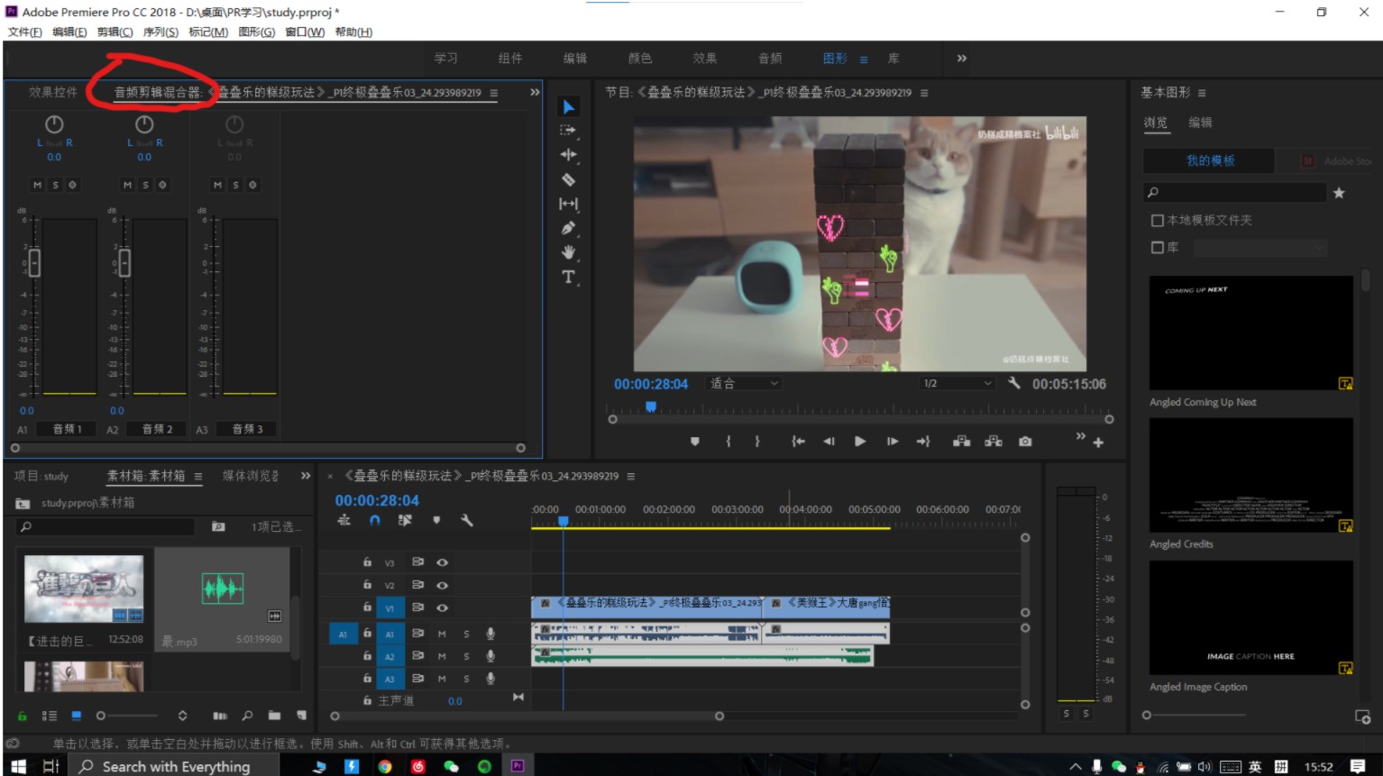This screenshot has height=776, width=1383.
Task: Play the program monitor video
Action: [x=860, y=442]
